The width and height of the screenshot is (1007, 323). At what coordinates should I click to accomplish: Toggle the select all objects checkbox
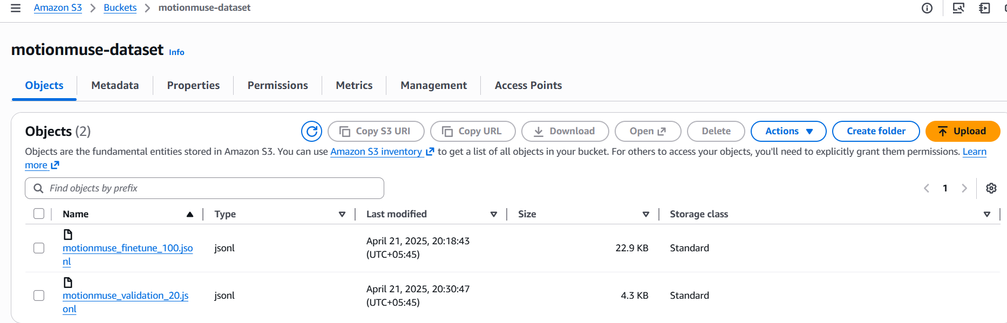point(39,214)
